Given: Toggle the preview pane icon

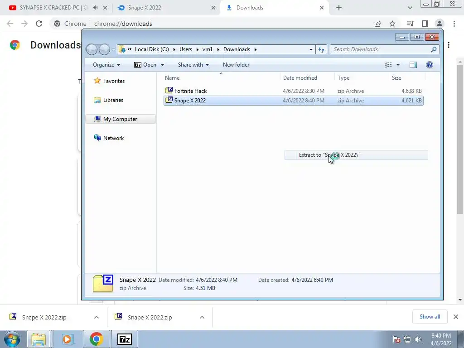Looking at the screenshot, I should click(413, 65).
